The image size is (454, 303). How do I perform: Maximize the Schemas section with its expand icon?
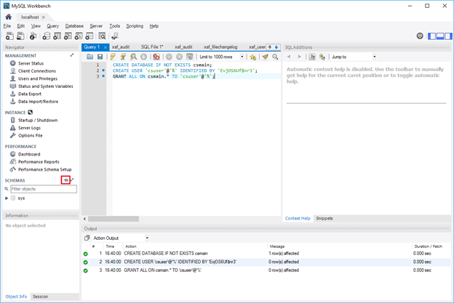pyautogui.click(x=72, y=179)
